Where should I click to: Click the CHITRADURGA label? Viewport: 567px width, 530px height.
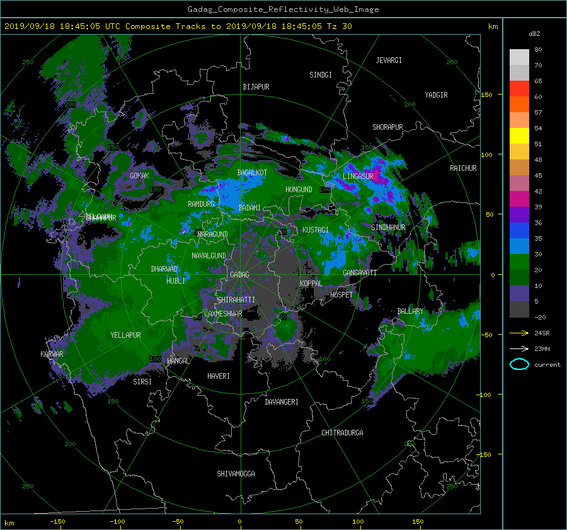[x=342, y=433]
